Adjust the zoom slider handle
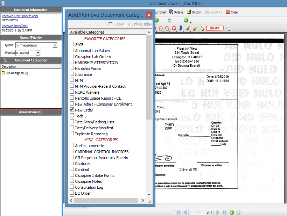 [169, 20]
